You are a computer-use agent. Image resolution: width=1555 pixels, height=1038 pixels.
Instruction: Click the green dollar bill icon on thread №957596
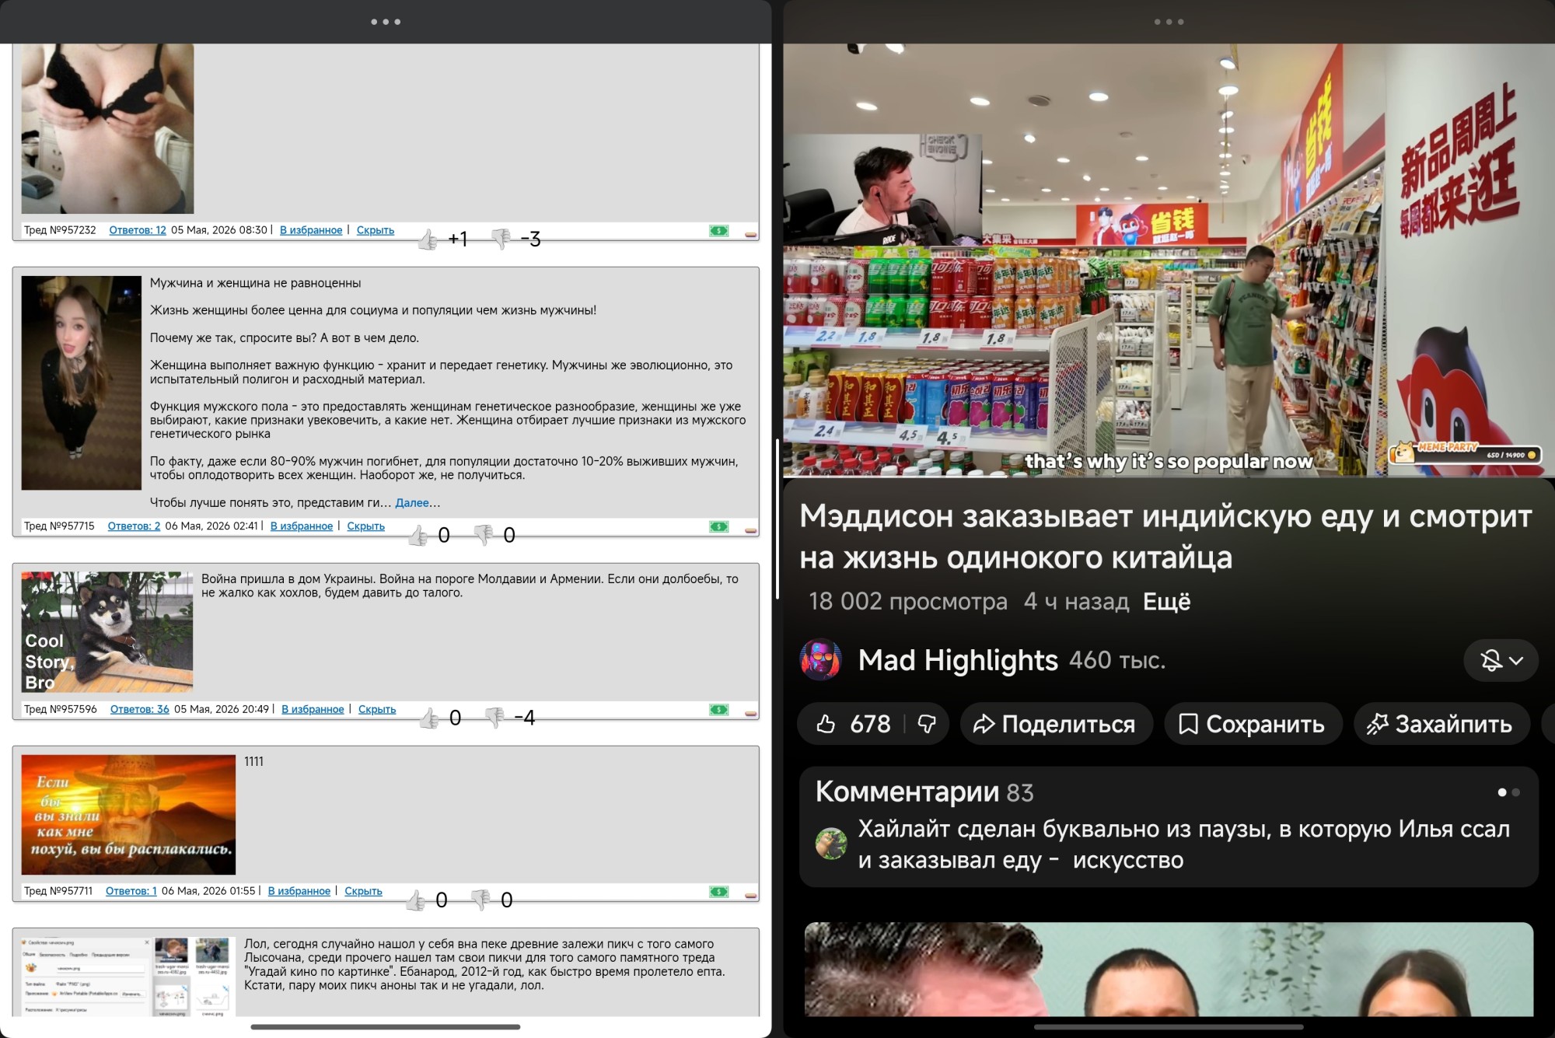click(718, 709)
